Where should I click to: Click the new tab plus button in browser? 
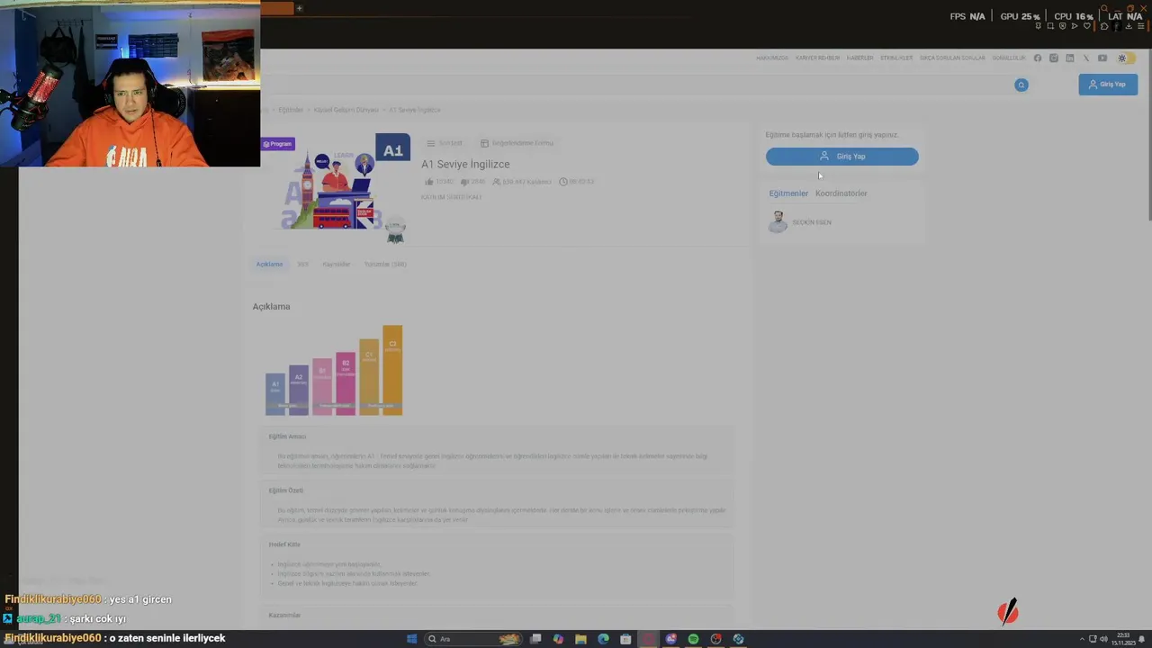click(x=300, y=8)
